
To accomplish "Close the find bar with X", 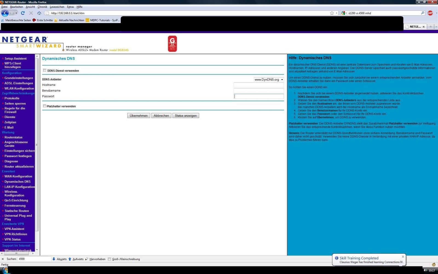I will (3, 259).
